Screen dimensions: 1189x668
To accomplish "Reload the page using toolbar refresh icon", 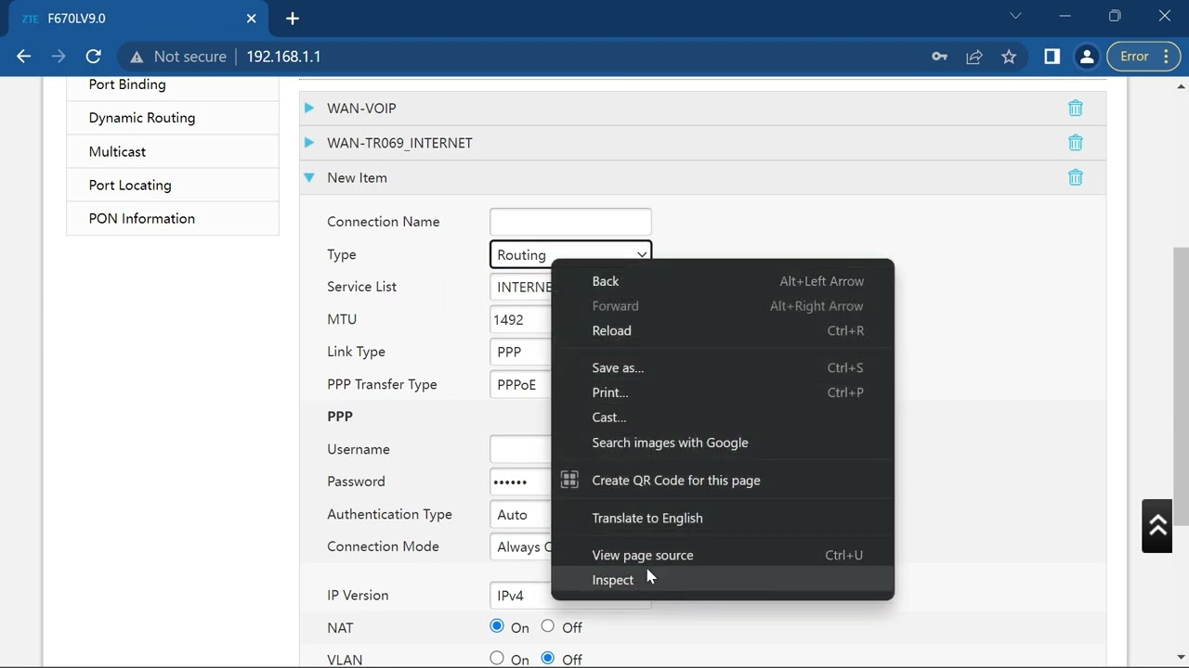I will [93, 57].
